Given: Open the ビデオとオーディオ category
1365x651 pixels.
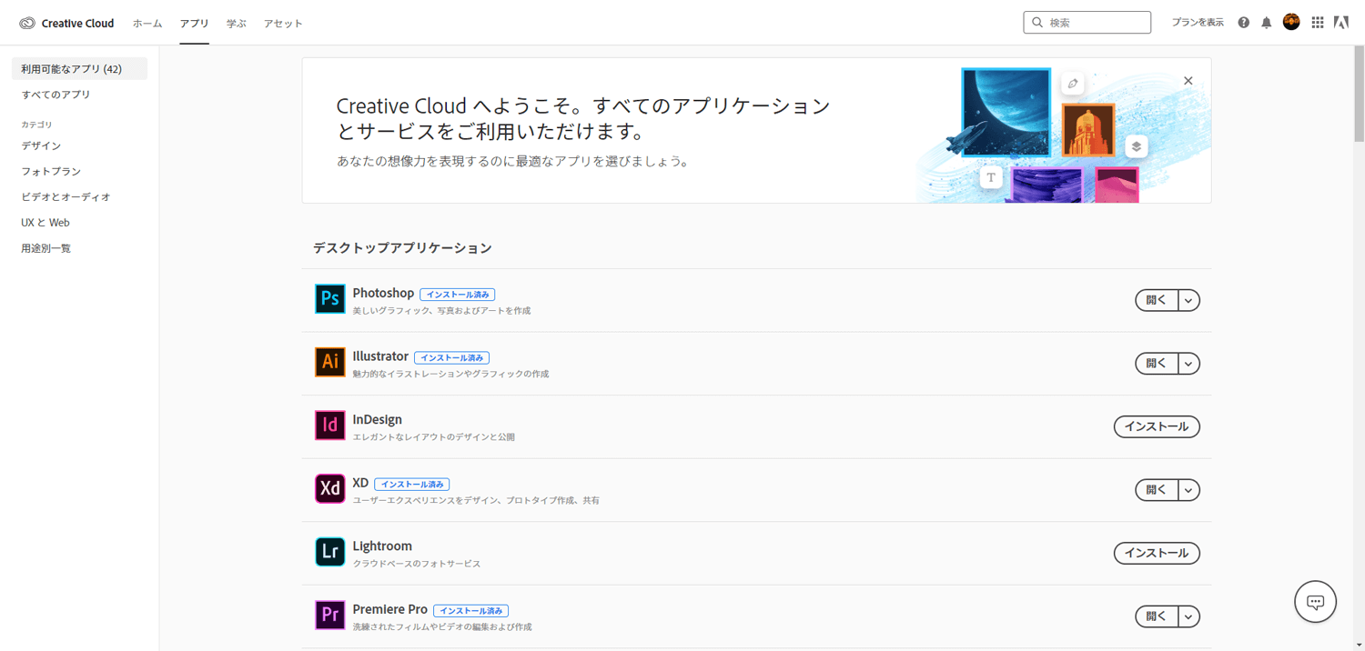Looking at the screenshot, I should [66, 196].
